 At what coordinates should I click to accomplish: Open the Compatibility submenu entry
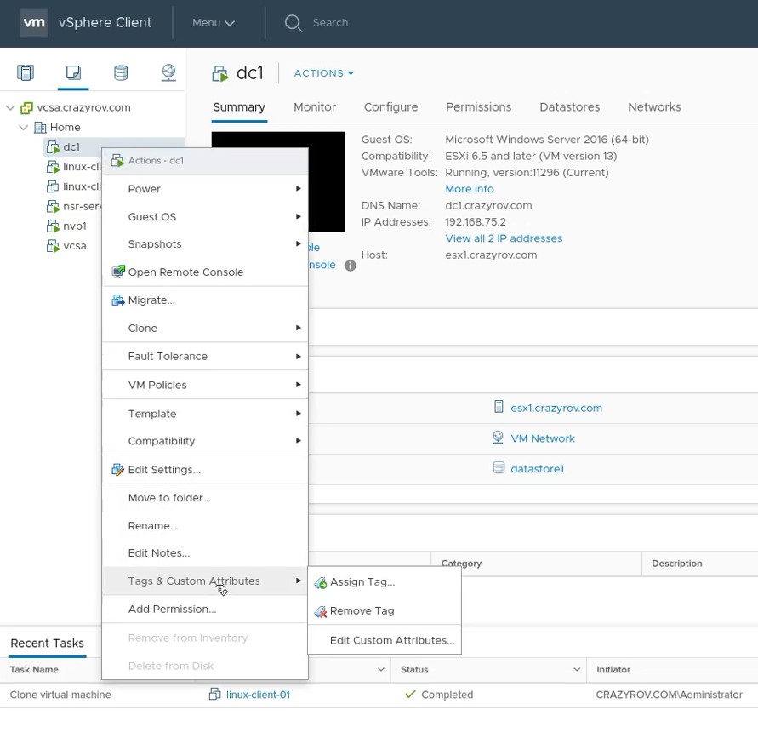click(205, 441)
